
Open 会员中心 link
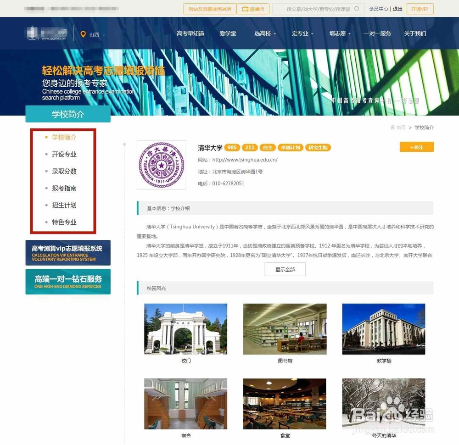(x=379, y=9)
